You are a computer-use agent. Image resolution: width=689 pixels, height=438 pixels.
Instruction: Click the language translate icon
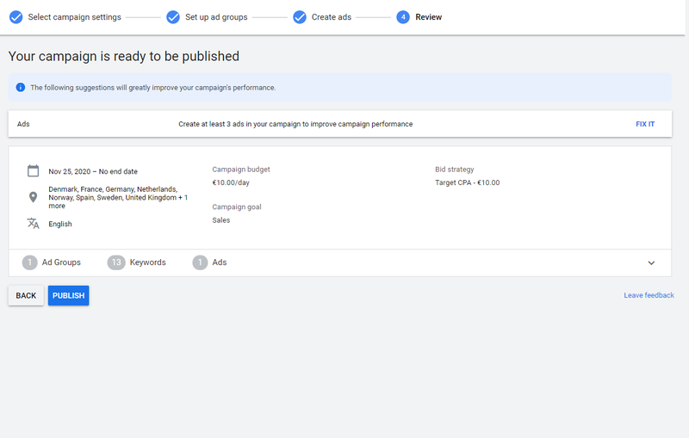click(x=33, y=224)
